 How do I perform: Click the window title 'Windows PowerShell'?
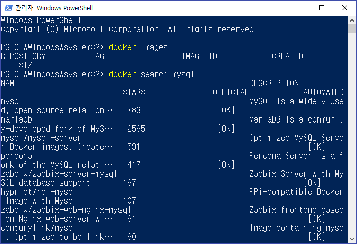pyautogui.click(x=65, y=8)
